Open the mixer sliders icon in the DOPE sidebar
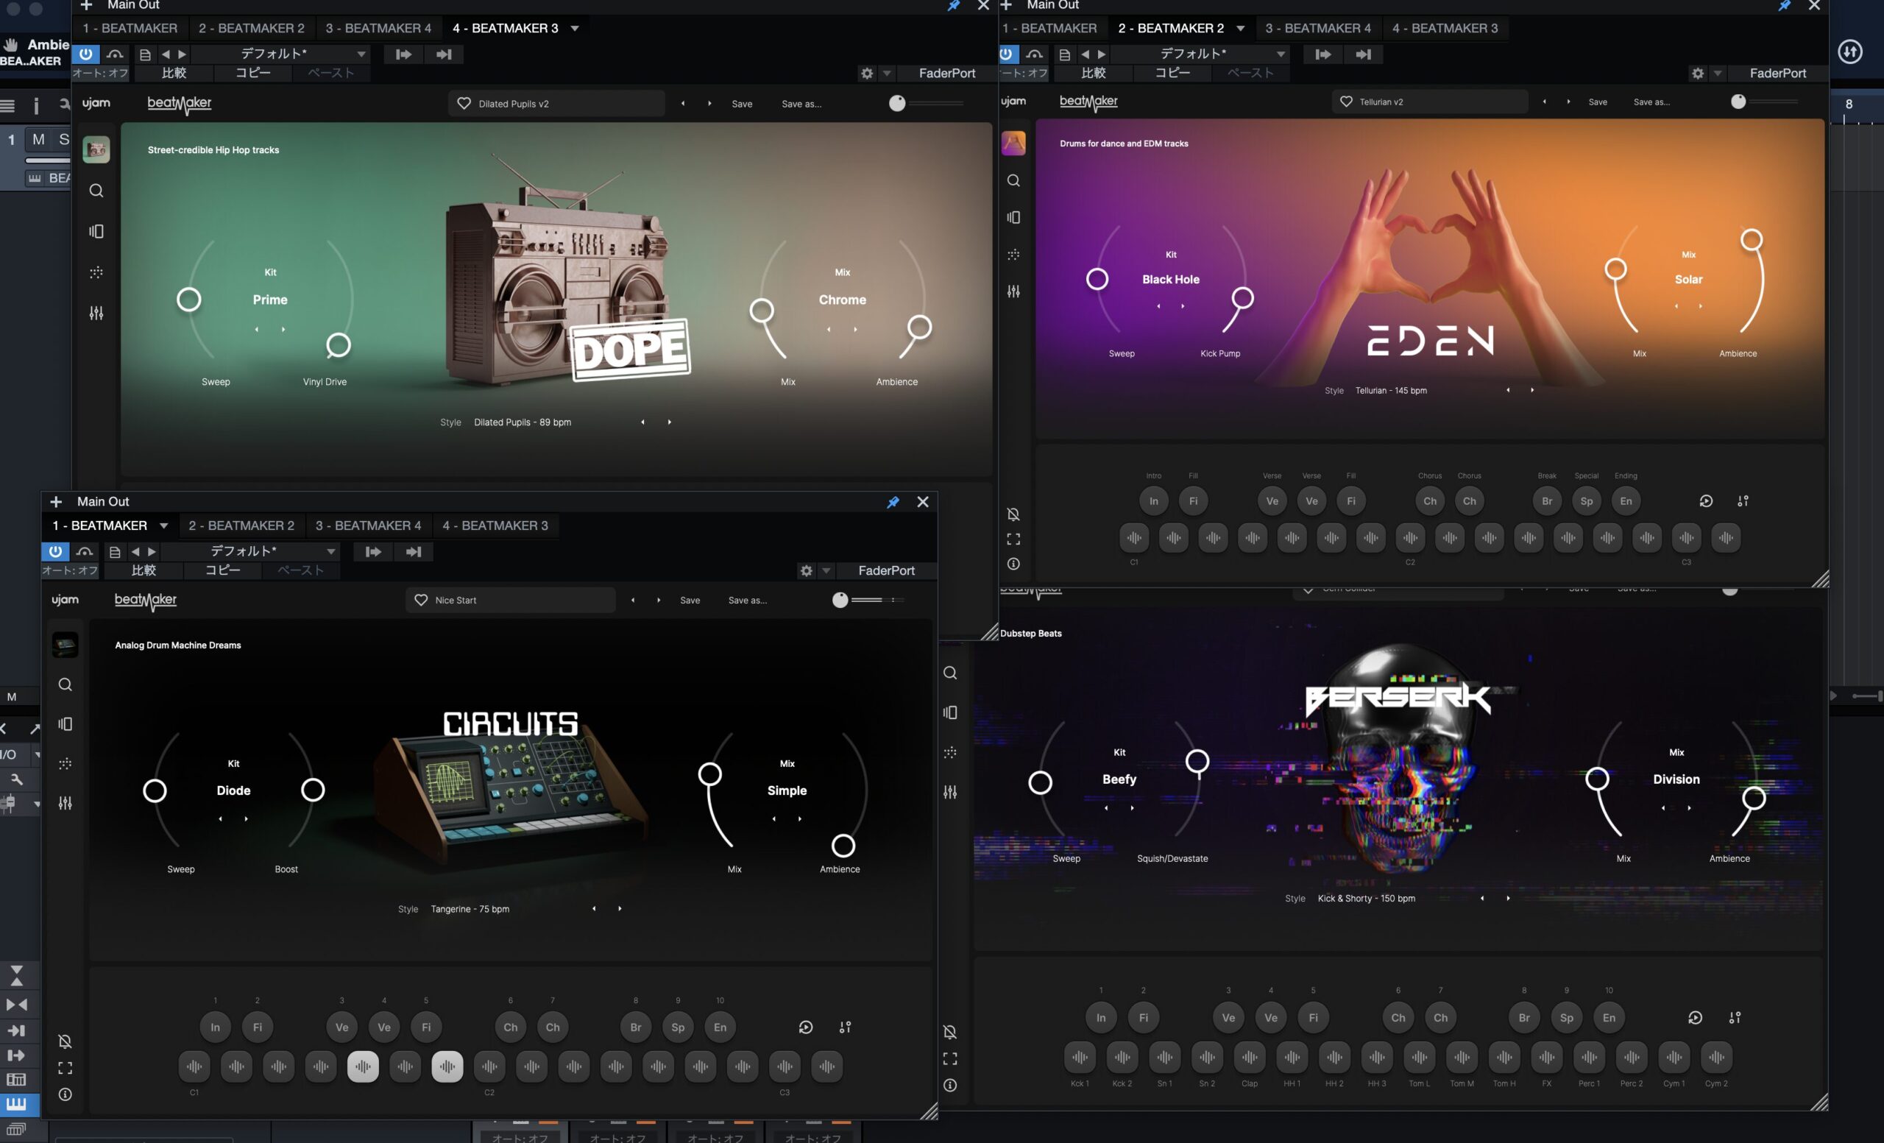 (96, 313)
